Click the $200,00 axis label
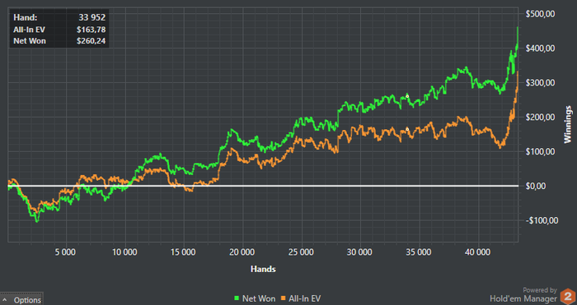The image size is (577, 305). pyautogui.click(x=540, y=117)
